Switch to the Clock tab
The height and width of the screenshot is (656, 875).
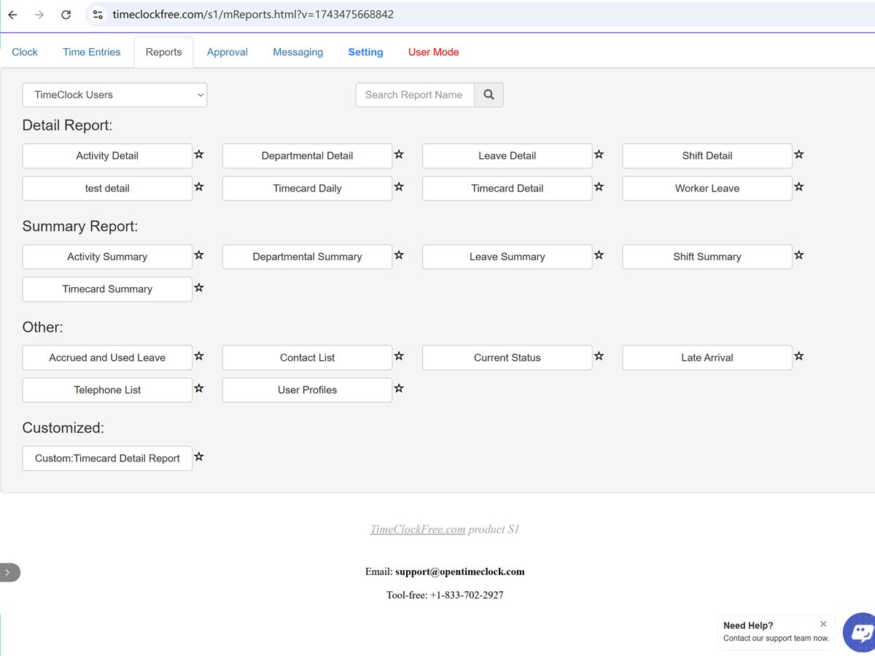(25, 52)
